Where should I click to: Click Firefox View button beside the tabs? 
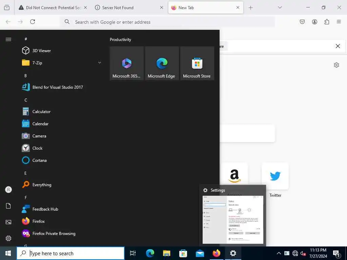tap(7, 7)
